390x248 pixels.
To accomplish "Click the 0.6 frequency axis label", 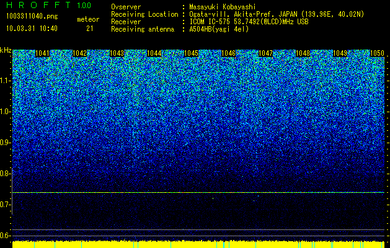I will point(5,236).
